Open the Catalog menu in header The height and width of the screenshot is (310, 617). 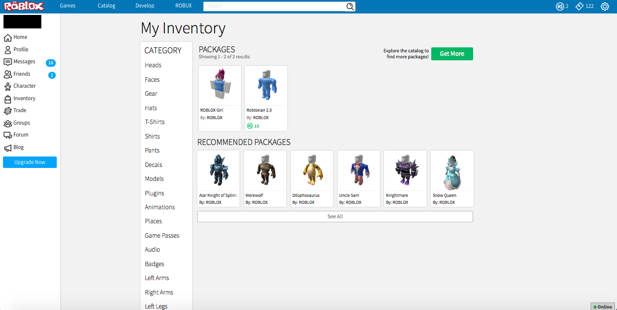click(107, 6)
